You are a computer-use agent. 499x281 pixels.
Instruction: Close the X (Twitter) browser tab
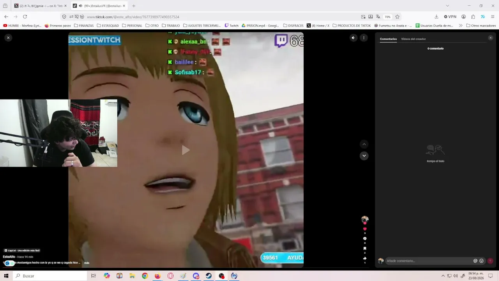(65, 6)
